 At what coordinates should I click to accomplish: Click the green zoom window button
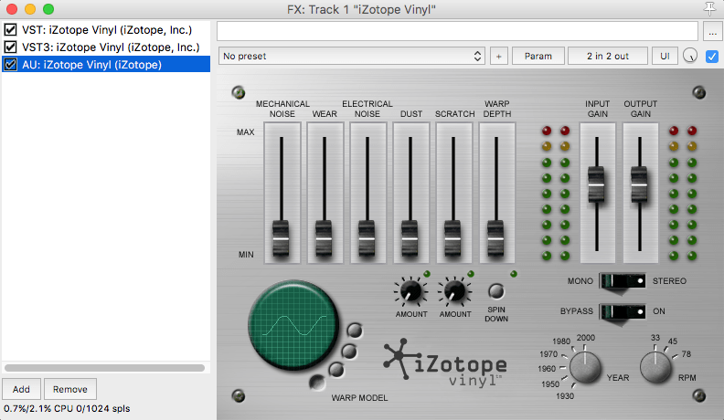(x=48, y=9)
